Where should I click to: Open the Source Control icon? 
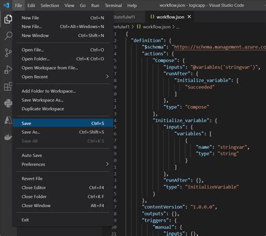(x=8, y=53)
